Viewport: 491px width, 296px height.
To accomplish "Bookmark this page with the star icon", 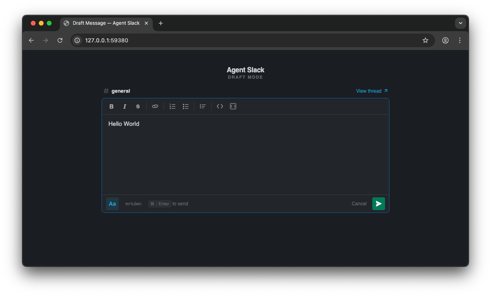I will [x=425, y=40].
